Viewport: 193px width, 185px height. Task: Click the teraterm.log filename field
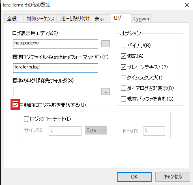pos(56,68)
